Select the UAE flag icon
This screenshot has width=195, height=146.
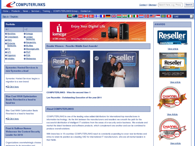69,16
